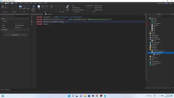This screenshot has height=98, width=174.
Task: Open the Find tool with binoculars icon
Action: click(20, 7)
